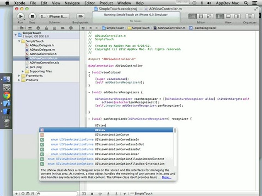The height and width of the screenshot is (196, 262).
Task: Click the Run button in the toolbar
Action: [20, 17]
